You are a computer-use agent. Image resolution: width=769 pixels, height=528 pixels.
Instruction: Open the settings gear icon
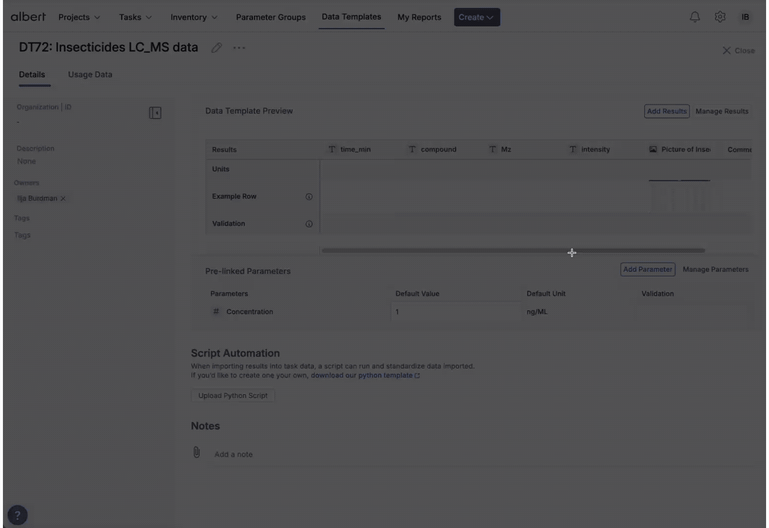[720, 17]
